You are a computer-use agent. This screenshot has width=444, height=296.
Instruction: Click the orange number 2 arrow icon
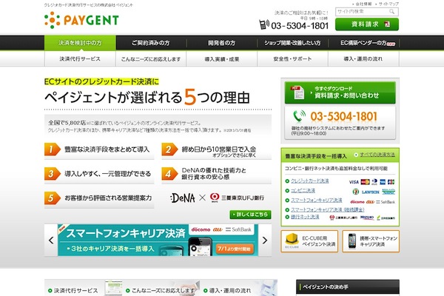[x=169, y=149]
